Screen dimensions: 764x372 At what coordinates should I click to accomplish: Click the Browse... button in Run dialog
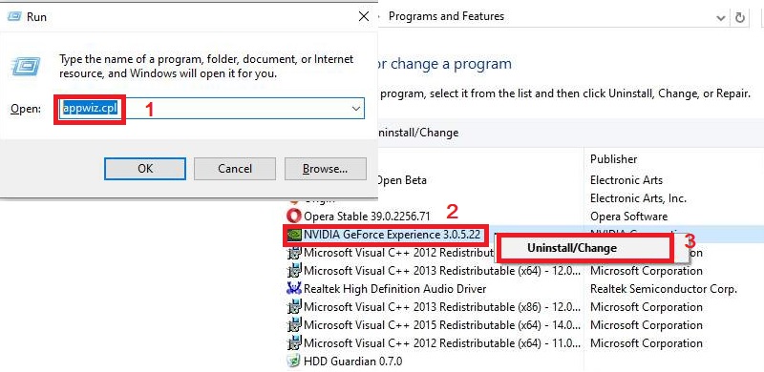click(325, 169)
